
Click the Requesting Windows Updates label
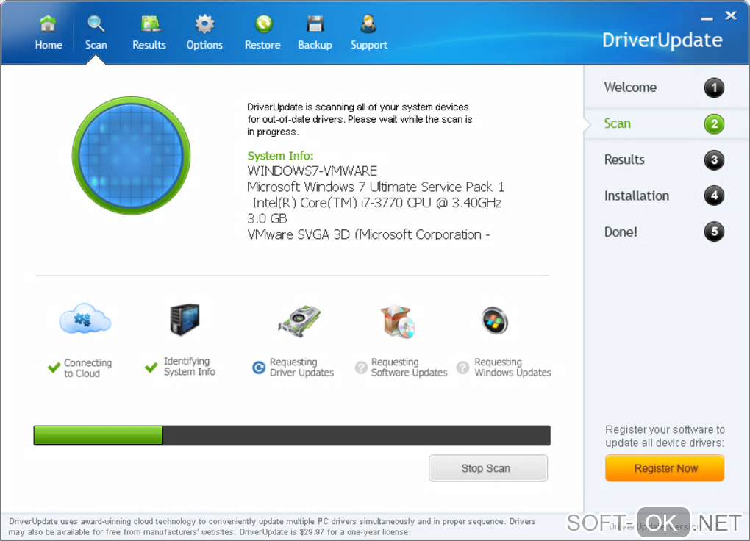click(x=512, y=368)
